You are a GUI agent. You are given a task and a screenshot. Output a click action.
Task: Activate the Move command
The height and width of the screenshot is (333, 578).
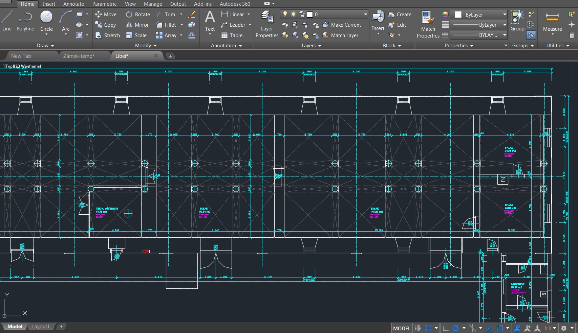(x=106, y=14)
